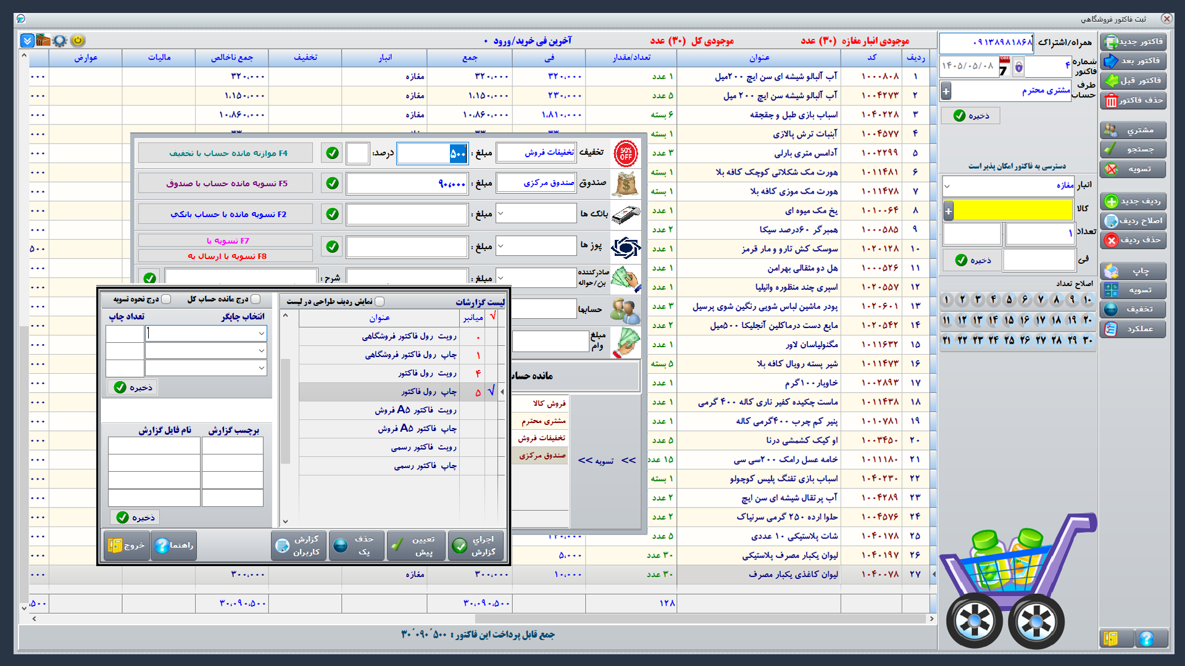This screenshot has height=666, width=1185.
Task: Open the مشتری customers button
Action: [x=1133, y=130]
